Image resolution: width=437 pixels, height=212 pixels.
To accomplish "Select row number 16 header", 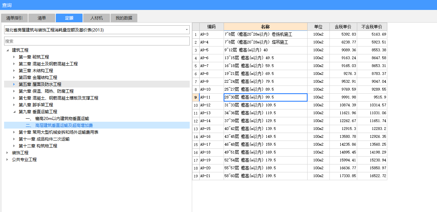I will tap(196, 153).
